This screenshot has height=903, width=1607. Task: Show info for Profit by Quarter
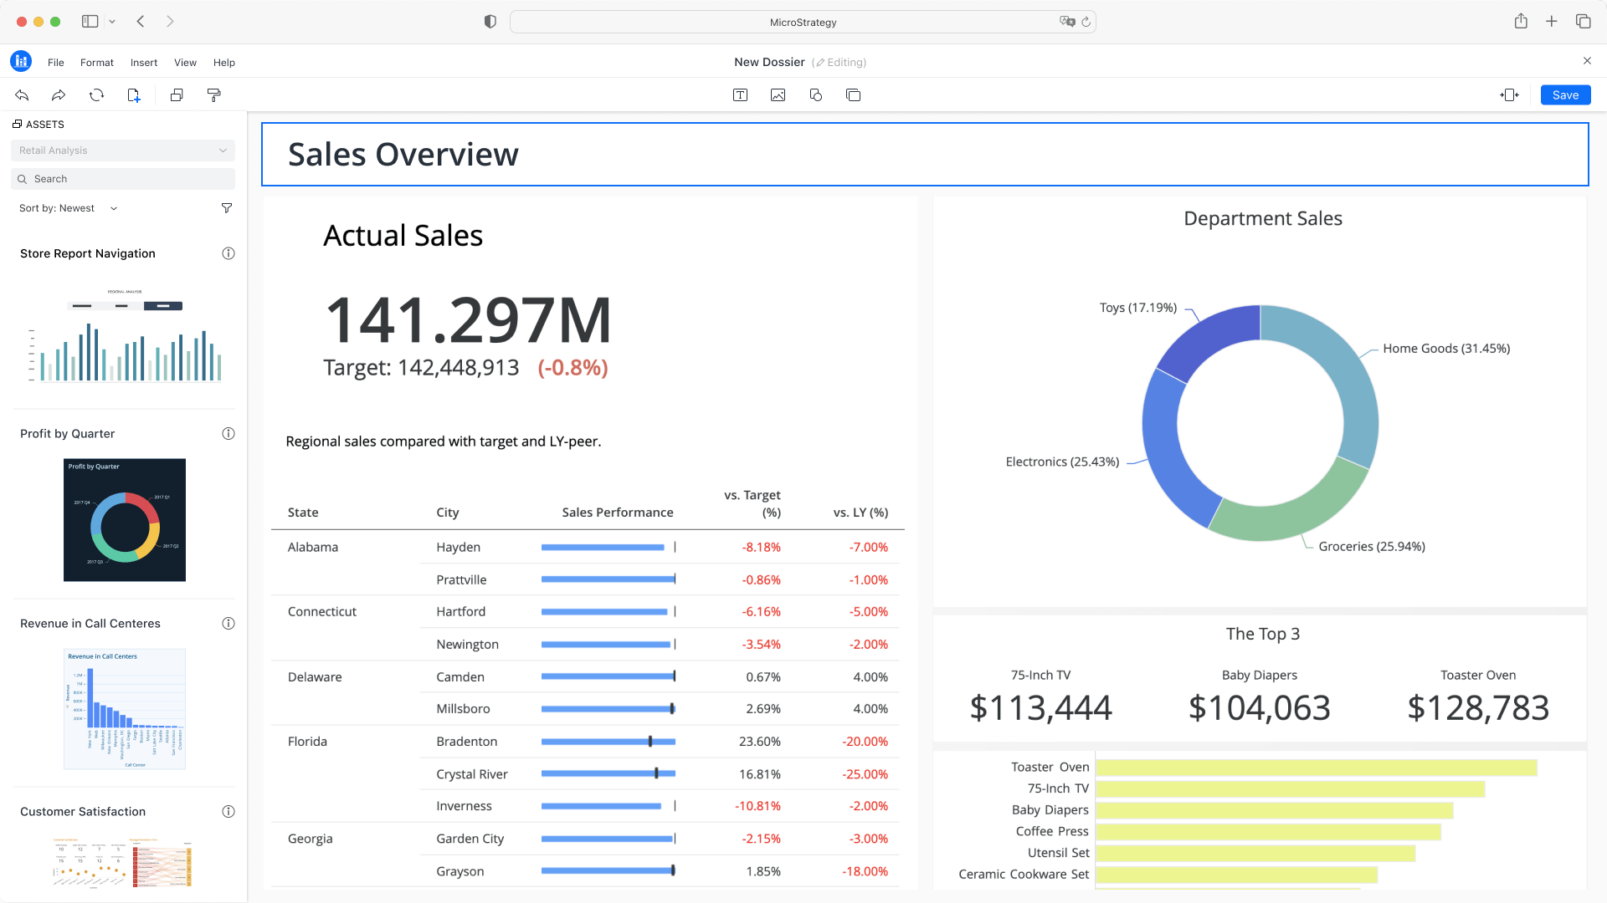point(228,434)
